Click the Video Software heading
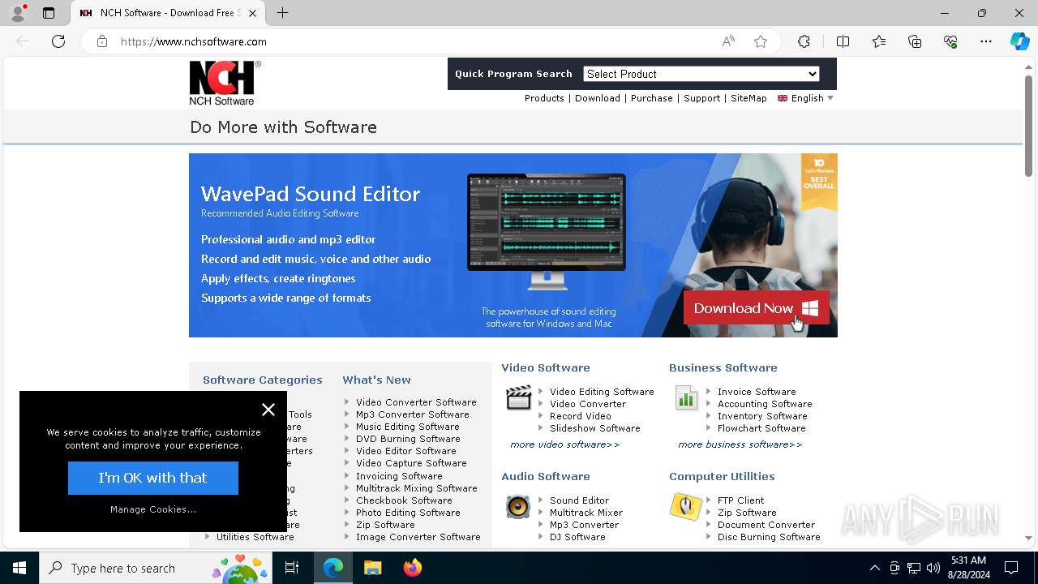Viewport: 1038px width, 584px height. point(546,367)
